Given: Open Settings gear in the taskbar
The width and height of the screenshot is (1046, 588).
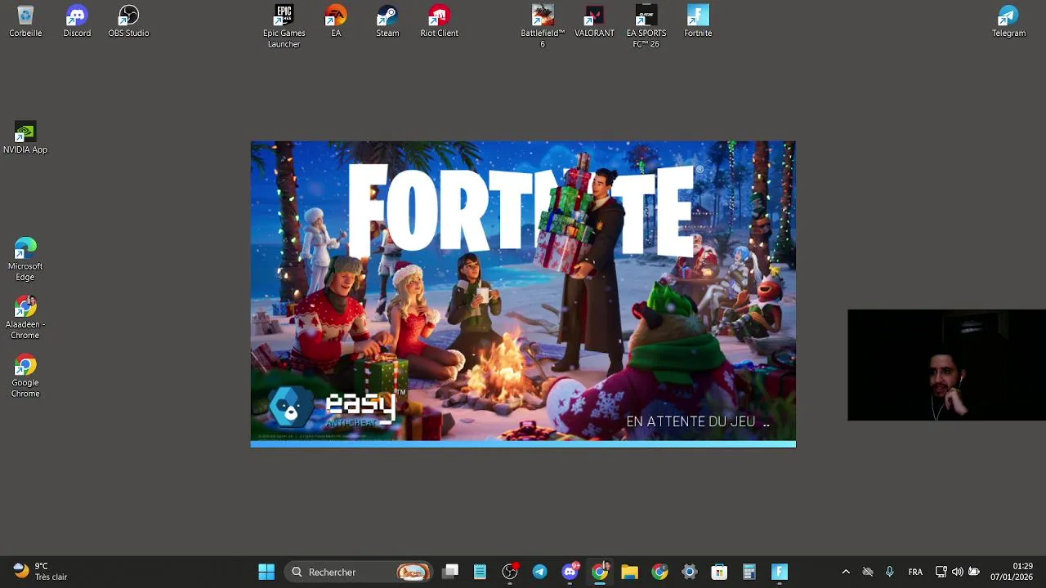Looking at the screenshot, I should click(690, 572).
